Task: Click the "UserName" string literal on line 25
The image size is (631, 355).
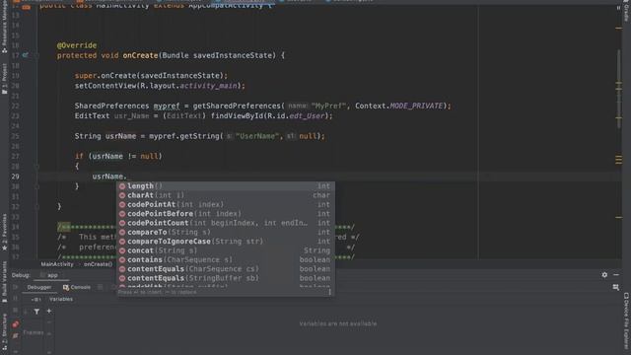Action: [x=256, y=136]
